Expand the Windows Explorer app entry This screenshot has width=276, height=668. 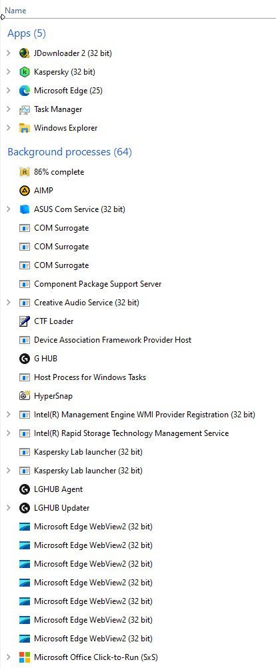pyautogui.click(x=9, y=128)
